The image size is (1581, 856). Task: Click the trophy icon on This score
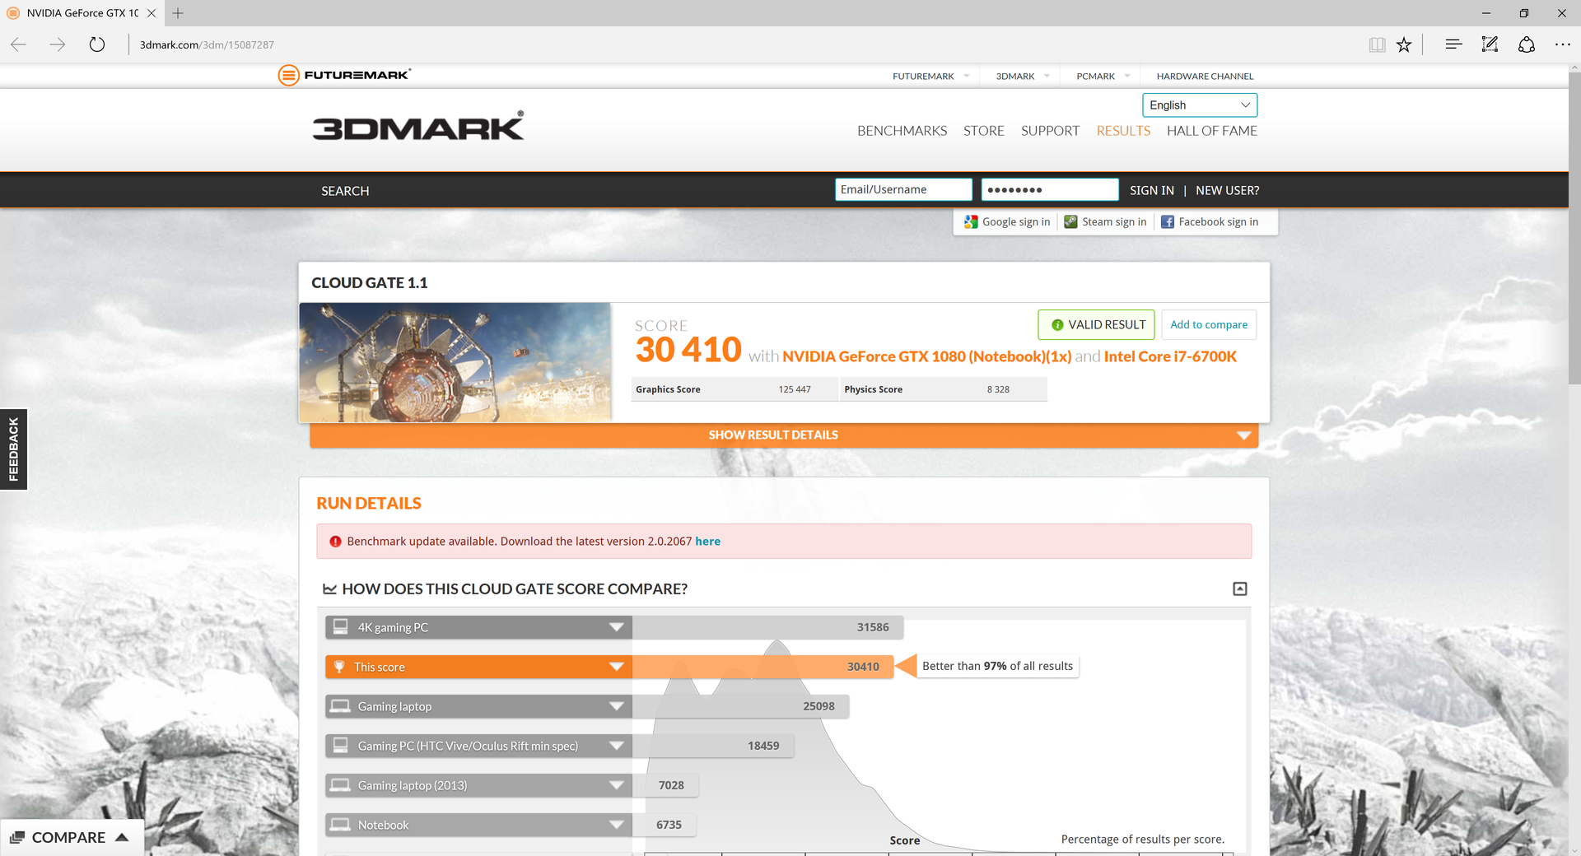point(339,667)
